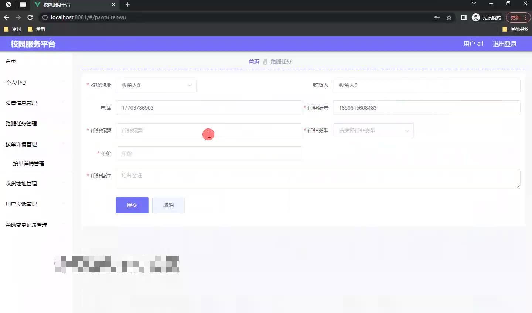The image size is (532, 313).
Task: Focus the 单价 input field
Action: (209, 154)
